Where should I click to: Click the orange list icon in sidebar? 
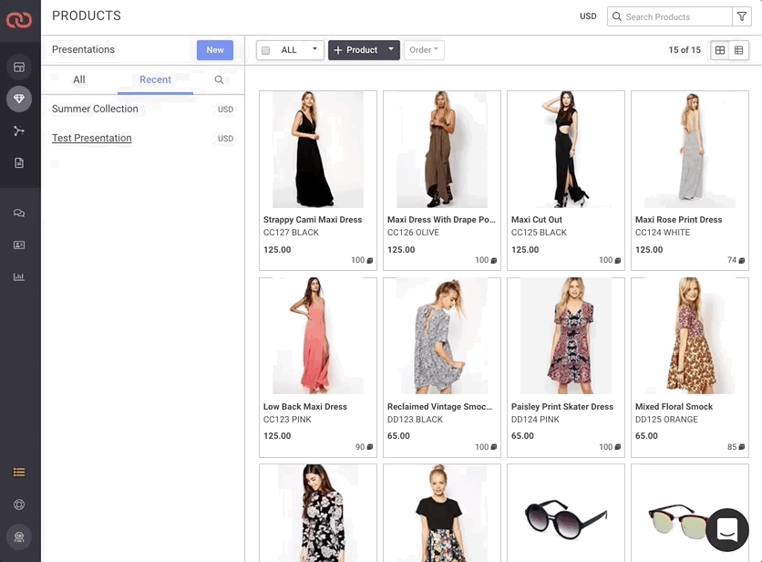19,473
